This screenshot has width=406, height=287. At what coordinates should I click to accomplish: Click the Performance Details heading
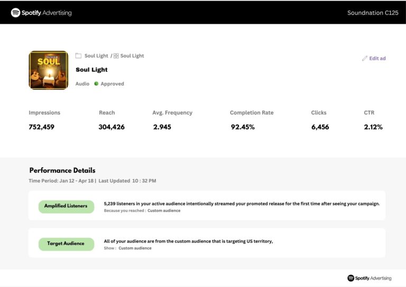coord(62,170)
